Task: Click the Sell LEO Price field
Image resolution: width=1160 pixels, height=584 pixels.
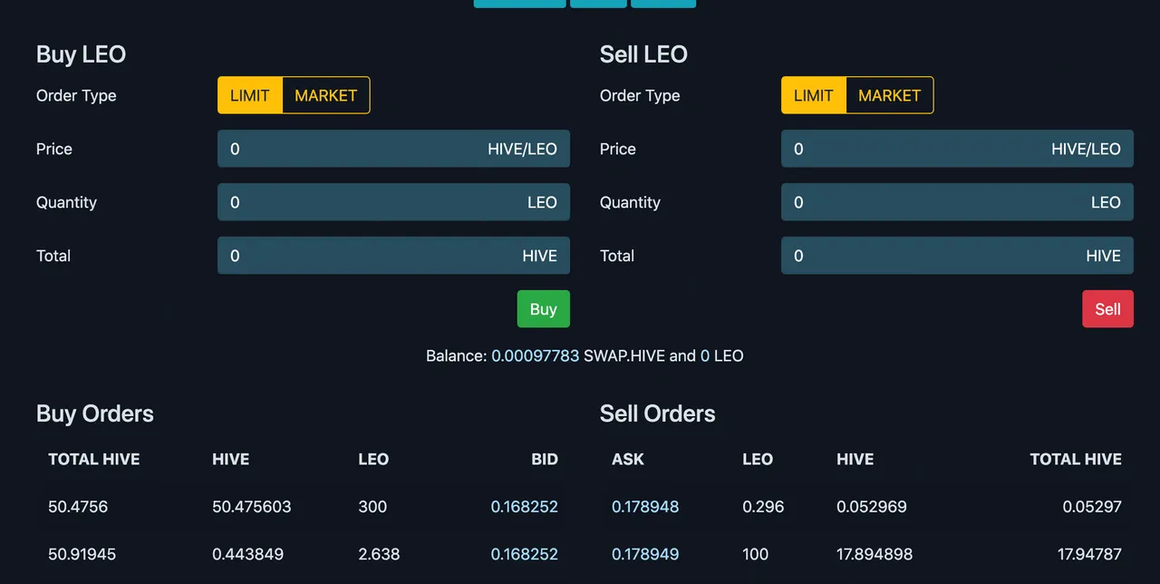Action: [x=957, y=149]
